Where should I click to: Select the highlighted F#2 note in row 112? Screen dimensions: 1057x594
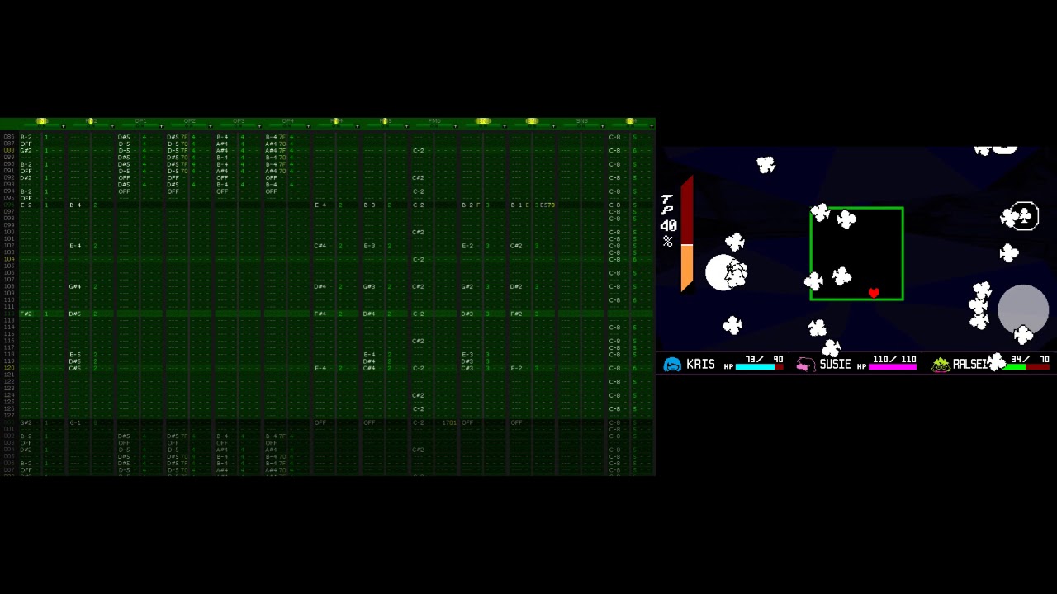click(x=26, y=313)
